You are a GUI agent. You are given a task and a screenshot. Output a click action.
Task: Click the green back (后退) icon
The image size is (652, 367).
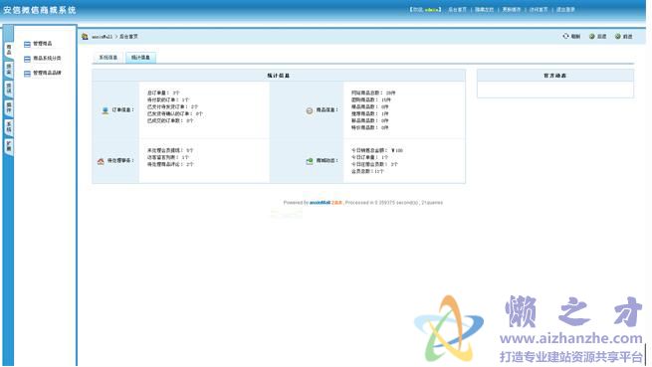pyautogui.click(x=591, y=37)
